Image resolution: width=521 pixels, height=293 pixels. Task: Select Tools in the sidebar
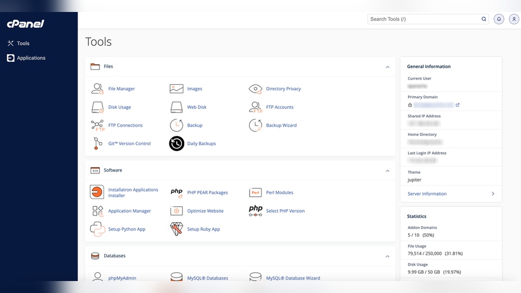pyautogui.click(x=18, y=44)
